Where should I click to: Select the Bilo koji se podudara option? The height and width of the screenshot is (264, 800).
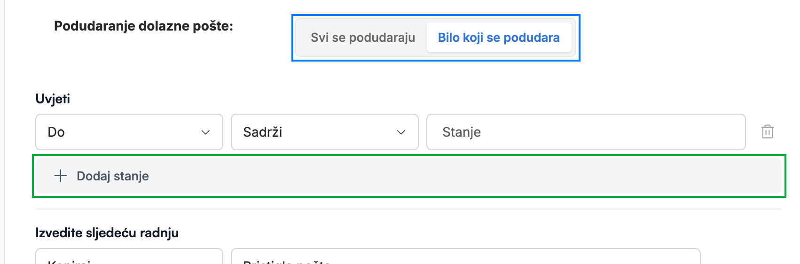pyautogui.click(x=499, y=38)
